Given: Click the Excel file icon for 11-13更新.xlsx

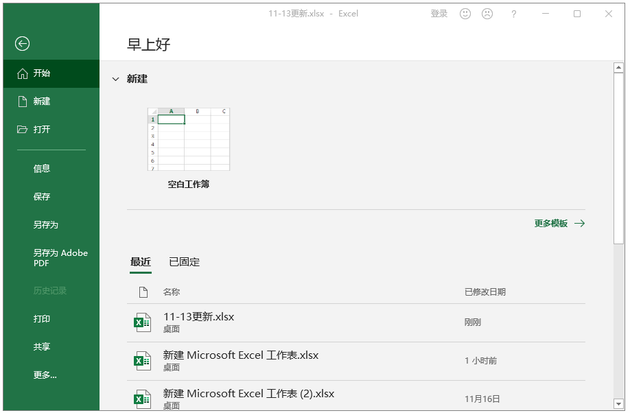Looking at the screenshot, I should tap(142, 322).
